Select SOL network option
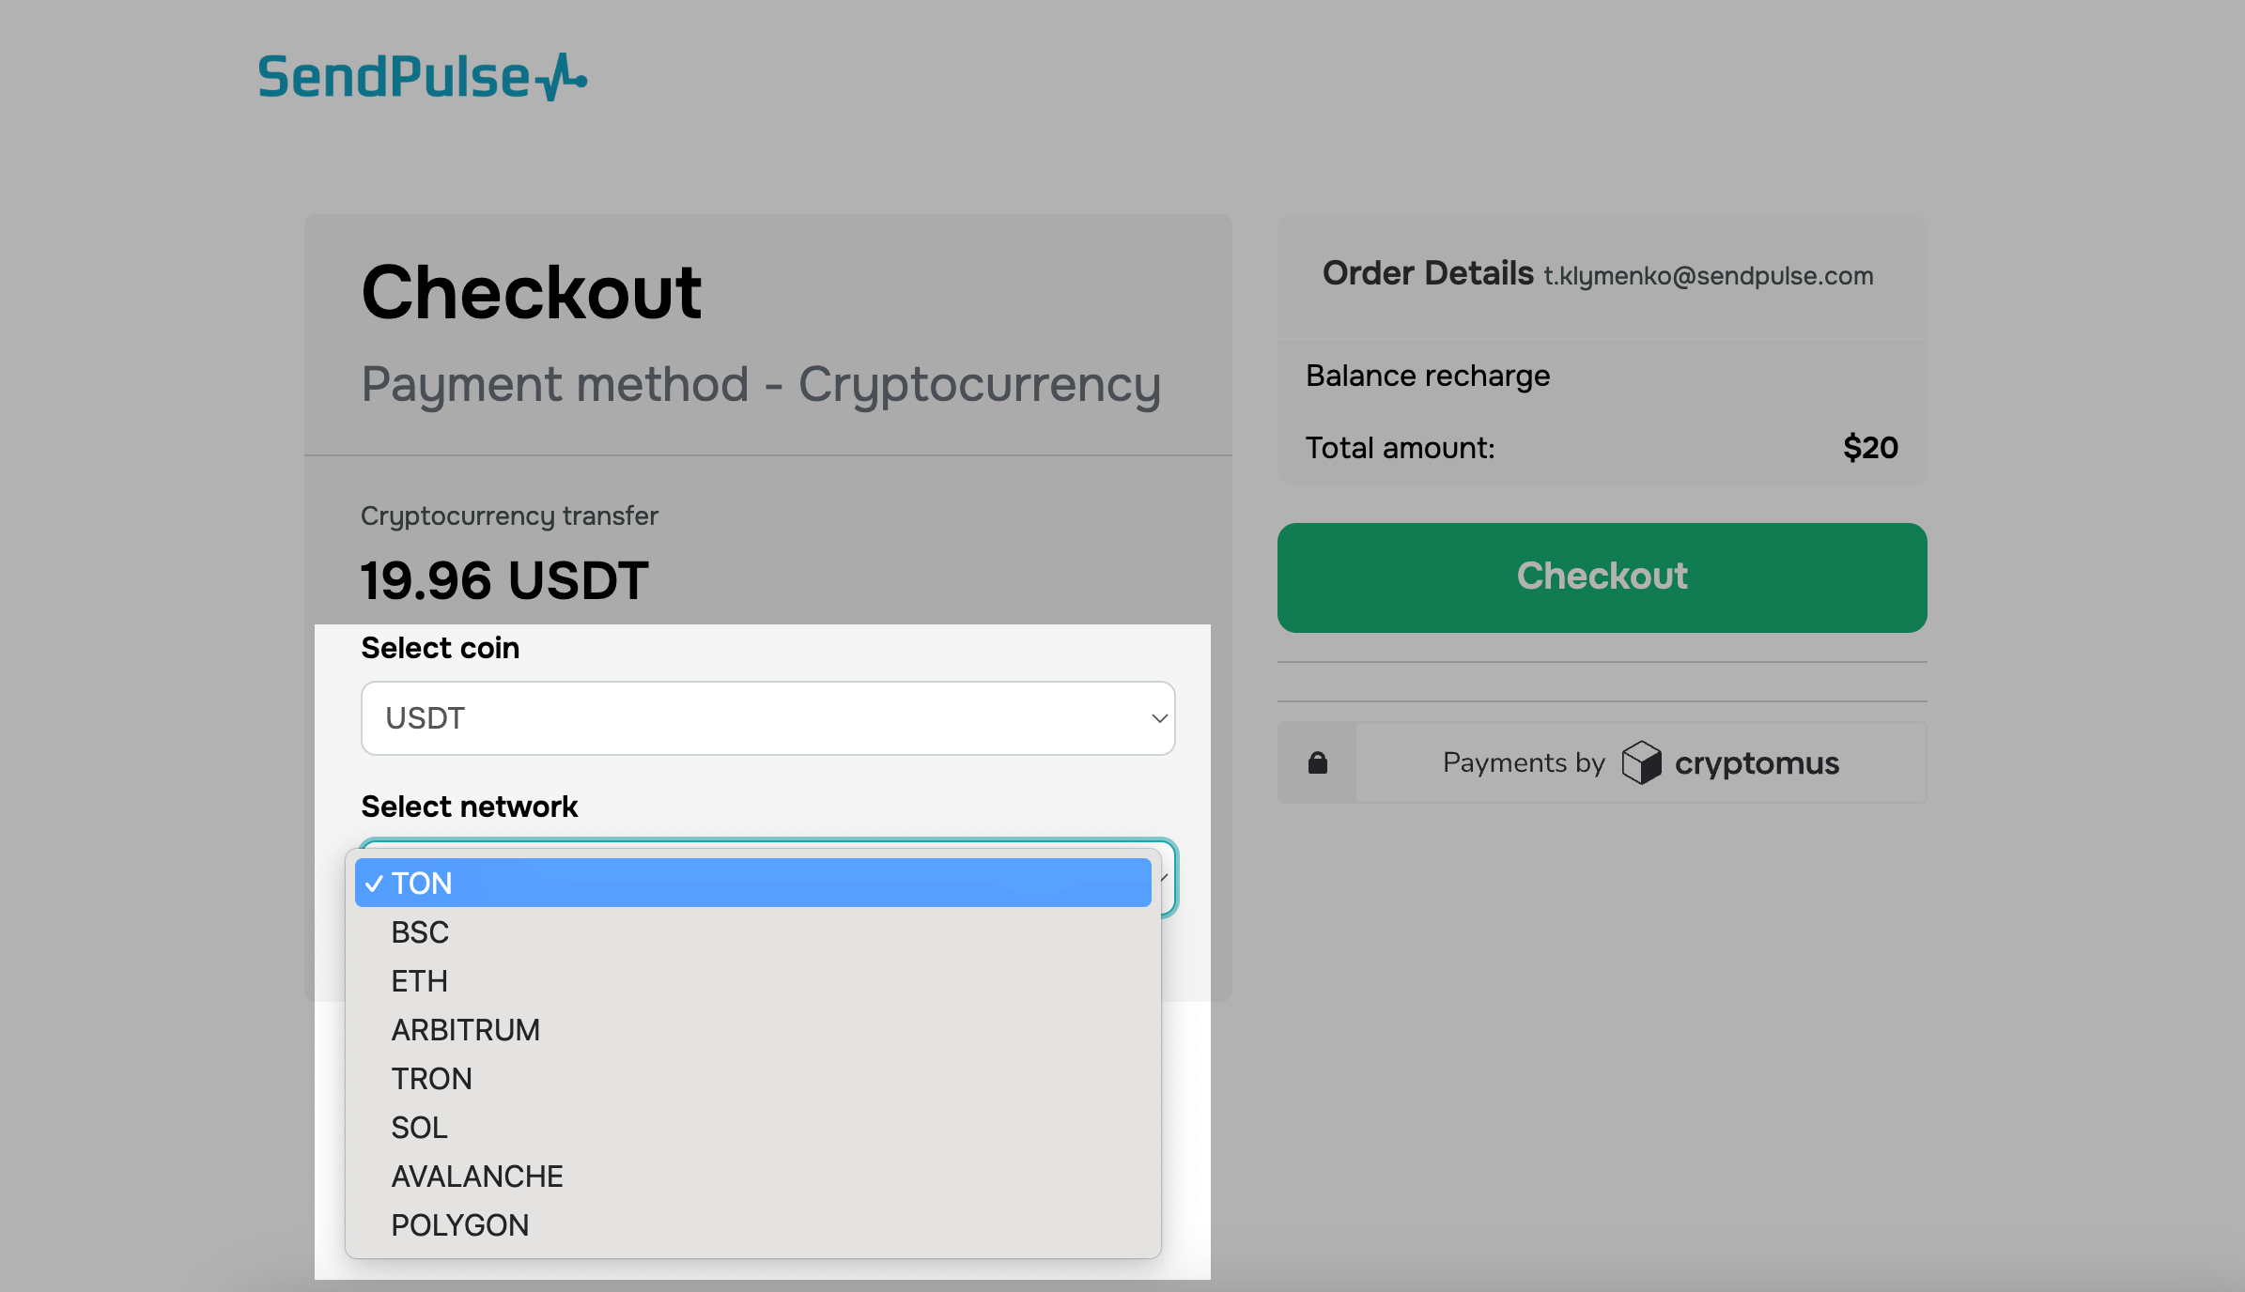Viewport: 2245px width, 1292px height. point(419,1128)
